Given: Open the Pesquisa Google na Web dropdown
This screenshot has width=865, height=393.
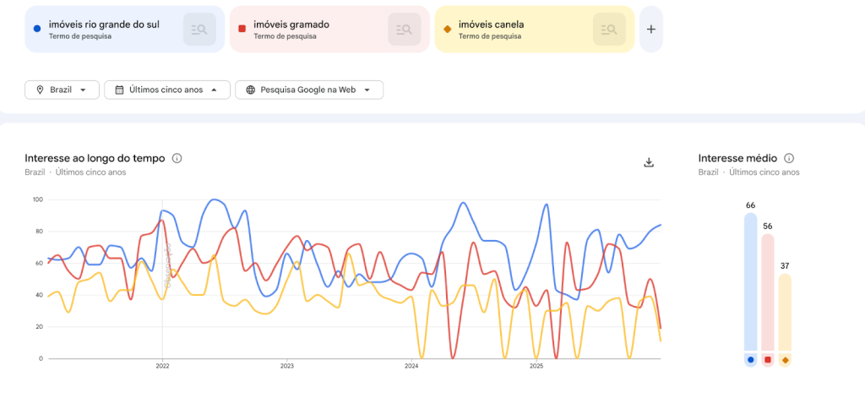Looking at the screenshot, I should click(x=309, y=90).
